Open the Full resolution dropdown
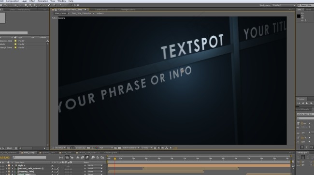This screenshot has width=314, height=175. coord(106,148)
